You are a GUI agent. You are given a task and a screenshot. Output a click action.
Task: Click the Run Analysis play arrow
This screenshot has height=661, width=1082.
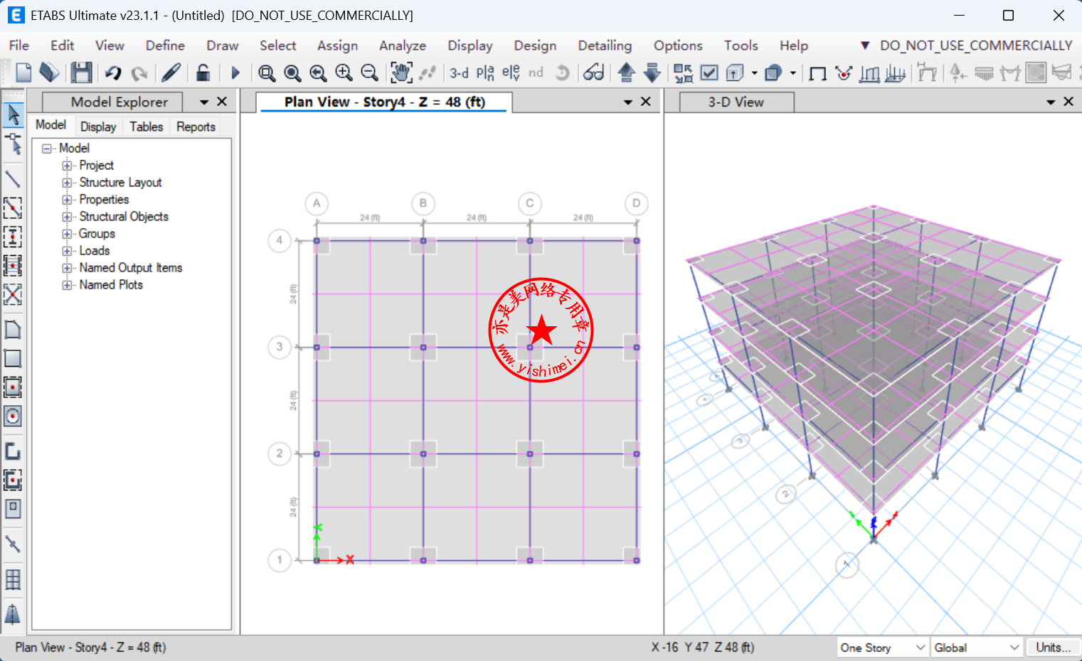point(235,72)
